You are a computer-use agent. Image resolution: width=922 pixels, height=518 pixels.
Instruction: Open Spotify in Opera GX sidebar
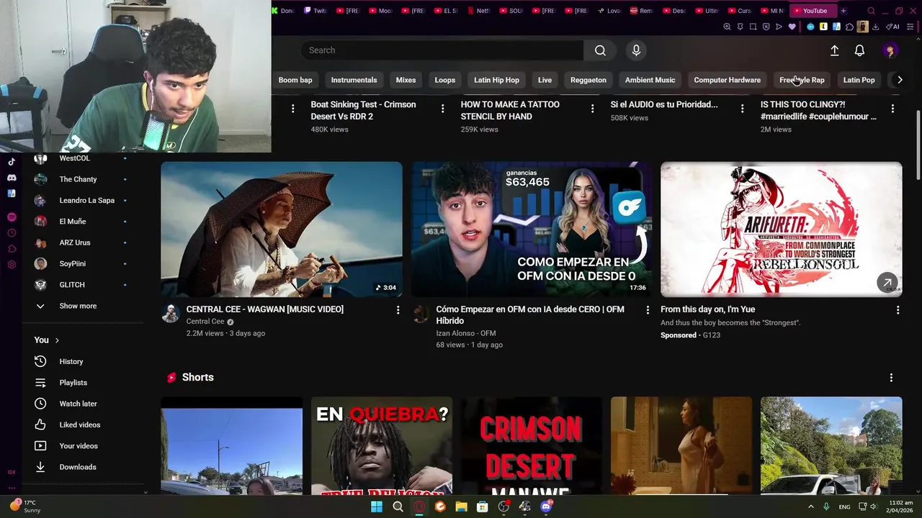[x=12, y=217]
